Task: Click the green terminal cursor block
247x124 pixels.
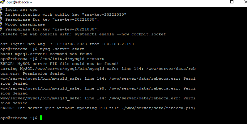Action: 41,118
